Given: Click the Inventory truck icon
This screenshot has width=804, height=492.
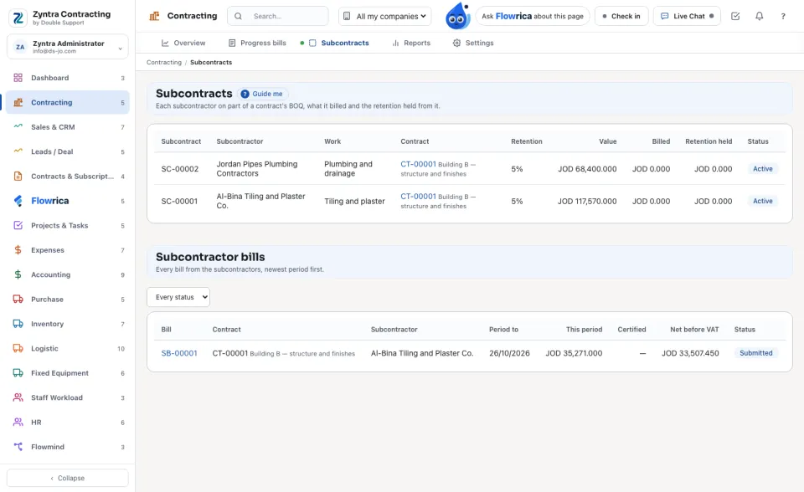Looking at the screenshot, I should point(18,324).
